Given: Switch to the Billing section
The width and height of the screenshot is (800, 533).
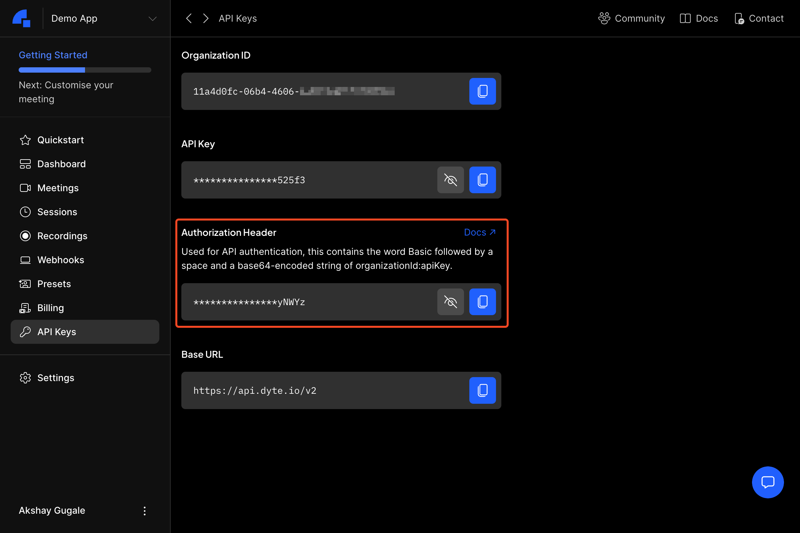Looking at the screenshot, I should click(50, 307).
